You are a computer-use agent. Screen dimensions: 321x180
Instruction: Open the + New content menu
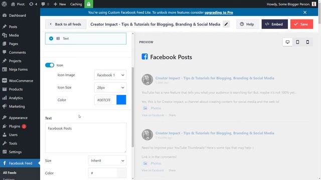(60, 4)
